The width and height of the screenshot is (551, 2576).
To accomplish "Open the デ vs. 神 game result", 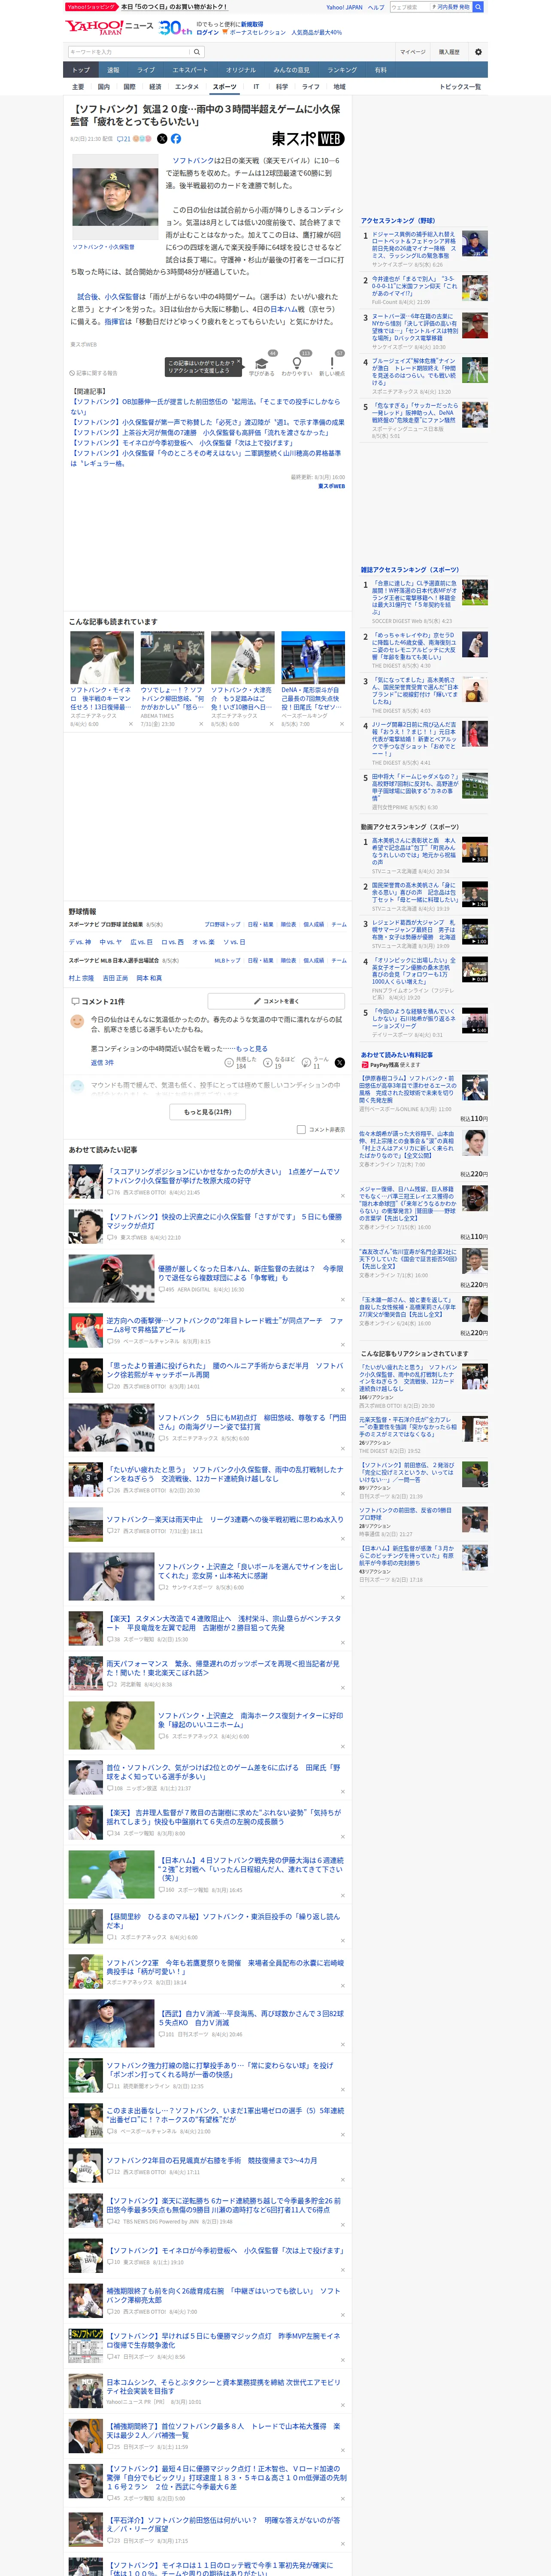I will [x=80, y=941].
